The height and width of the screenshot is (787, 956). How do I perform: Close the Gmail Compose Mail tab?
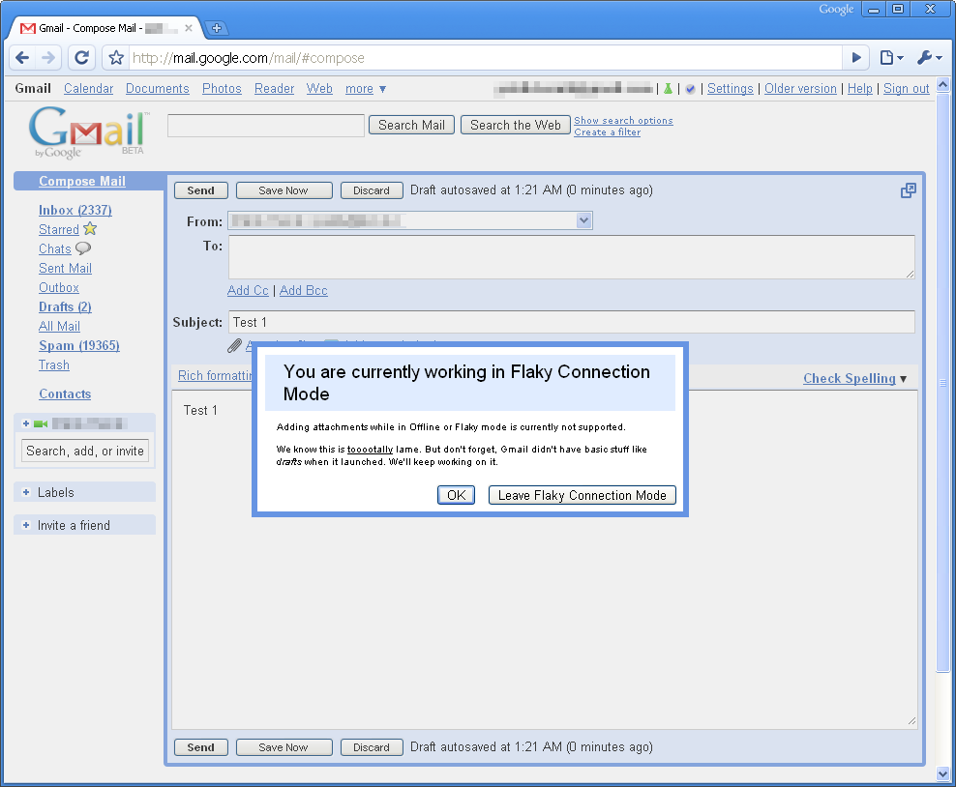point(189,28)
